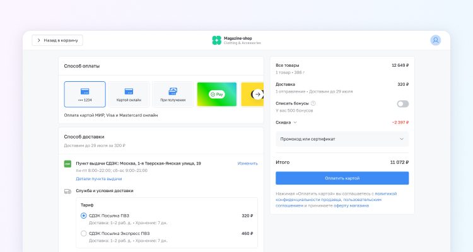The height and width of the screenshot is (252, 473).
Task: Open the user profile avatar icon
Action: click(435, 40)
